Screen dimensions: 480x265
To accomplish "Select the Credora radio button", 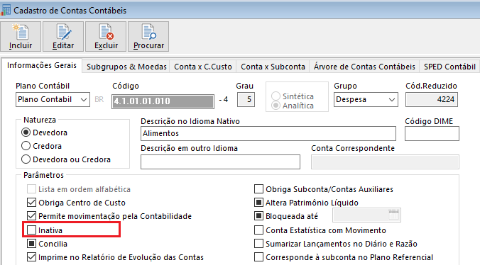I will coord(26,146).
